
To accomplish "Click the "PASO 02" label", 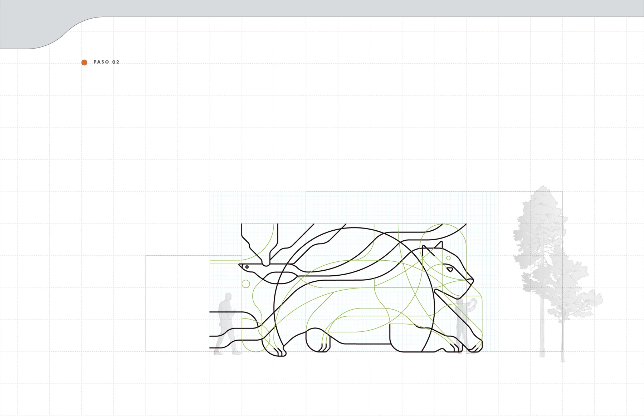I will click(106, 62).
